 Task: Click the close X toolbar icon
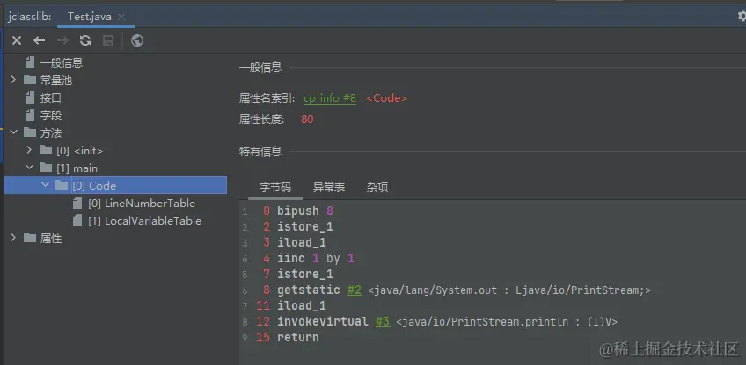[x=17, y=41]
